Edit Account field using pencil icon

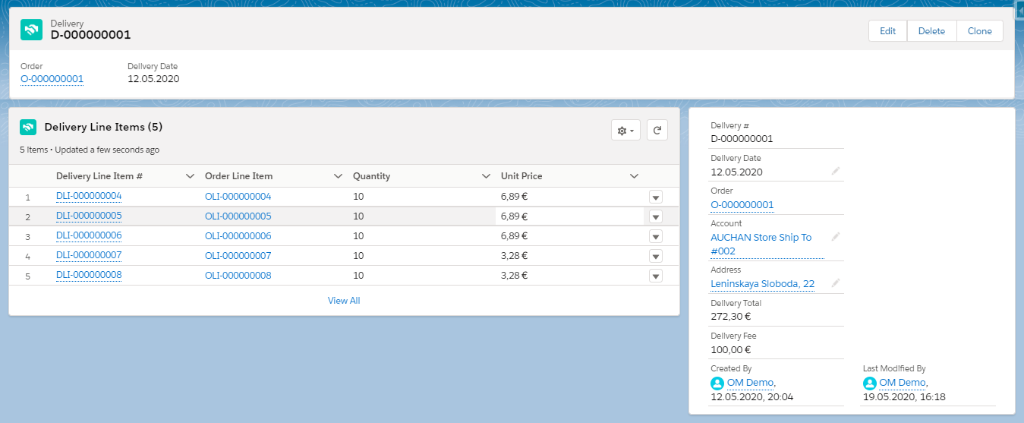[836, 237]
